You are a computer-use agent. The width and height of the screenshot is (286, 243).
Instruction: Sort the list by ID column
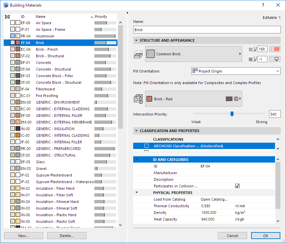(x=27, y=17)
